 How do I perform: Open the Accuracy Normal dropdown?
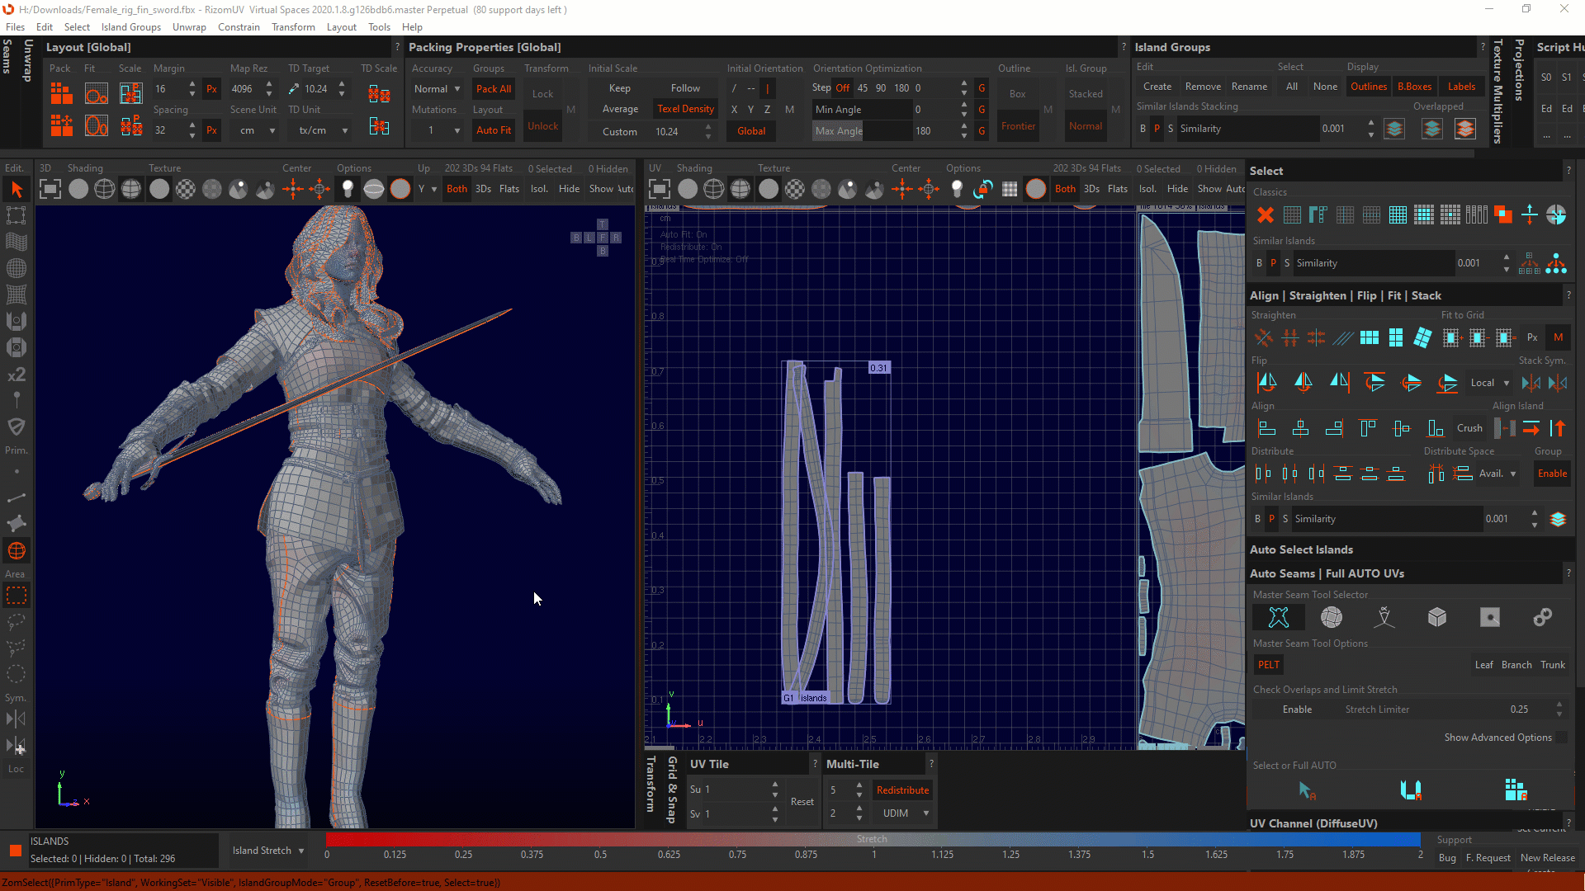[x=437, y=89]
